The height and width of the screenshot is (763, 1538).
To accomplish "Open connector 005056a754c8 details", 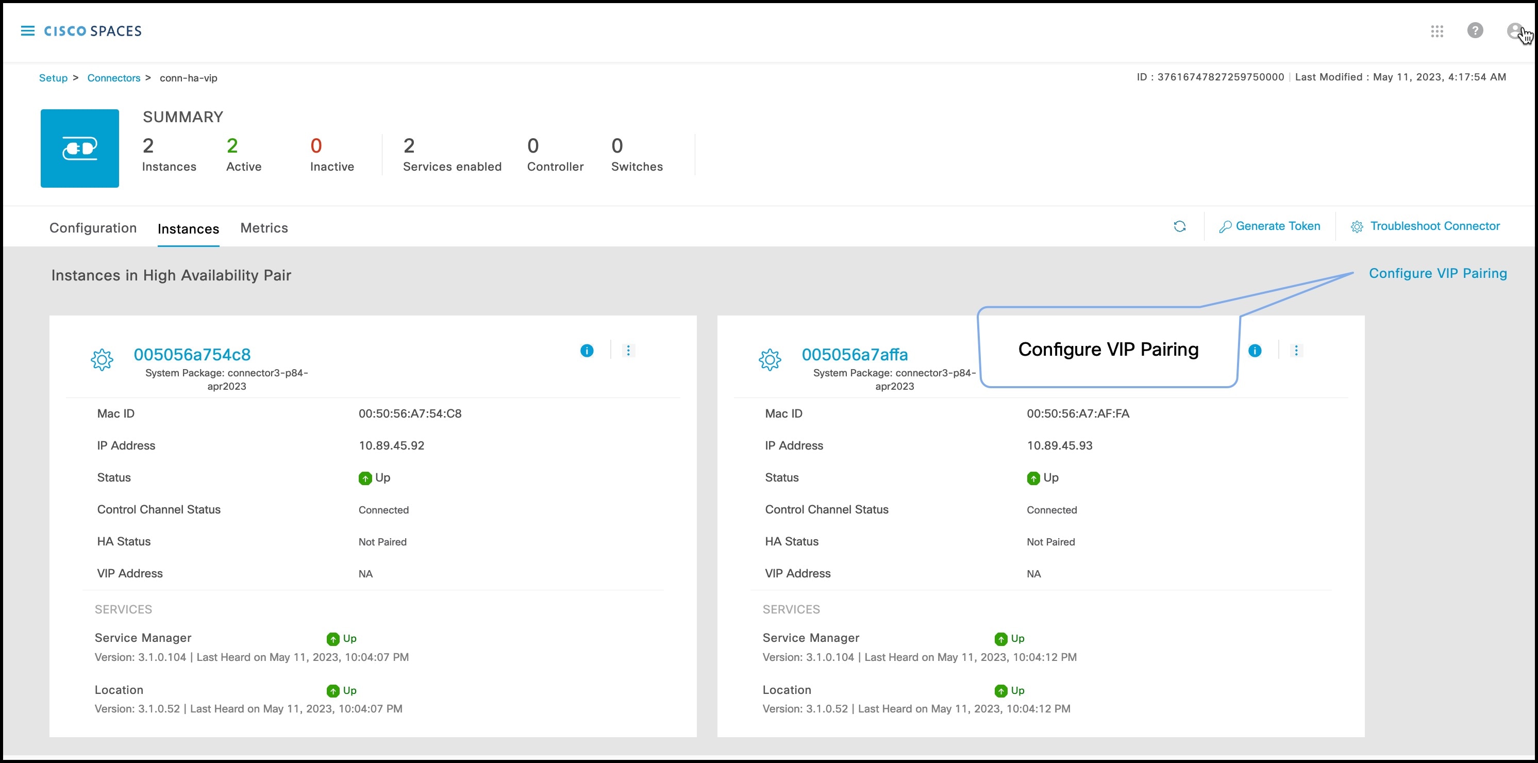I will pos(192,354).
